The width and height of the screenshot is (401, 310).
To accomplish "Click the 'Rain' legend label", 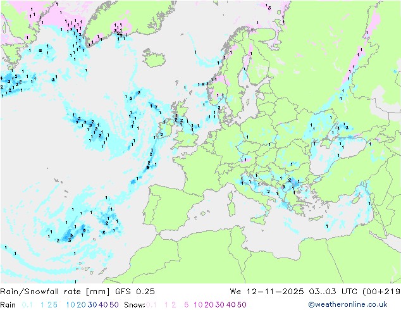I will pyautogui.click(x=8, y=305).
